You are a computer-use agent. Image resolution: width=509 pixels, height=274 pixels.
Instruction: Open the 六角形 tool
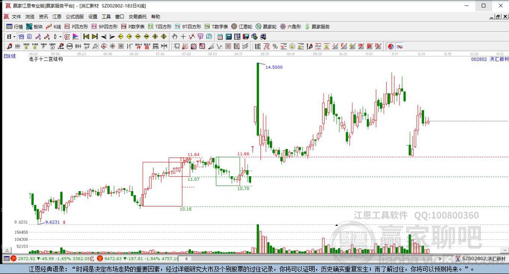coord(291,27)
